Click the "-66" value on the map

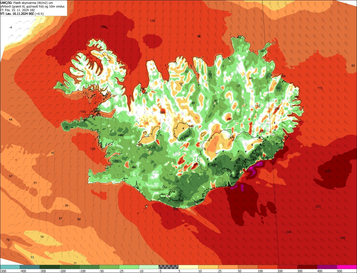coord(121,135)
